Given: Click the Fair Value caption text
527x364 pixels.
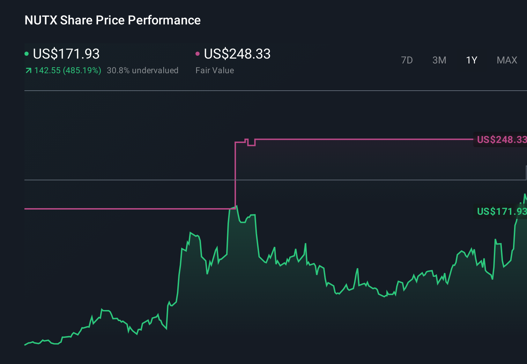Looking at the screenshot, I should (x=214, y=70).
